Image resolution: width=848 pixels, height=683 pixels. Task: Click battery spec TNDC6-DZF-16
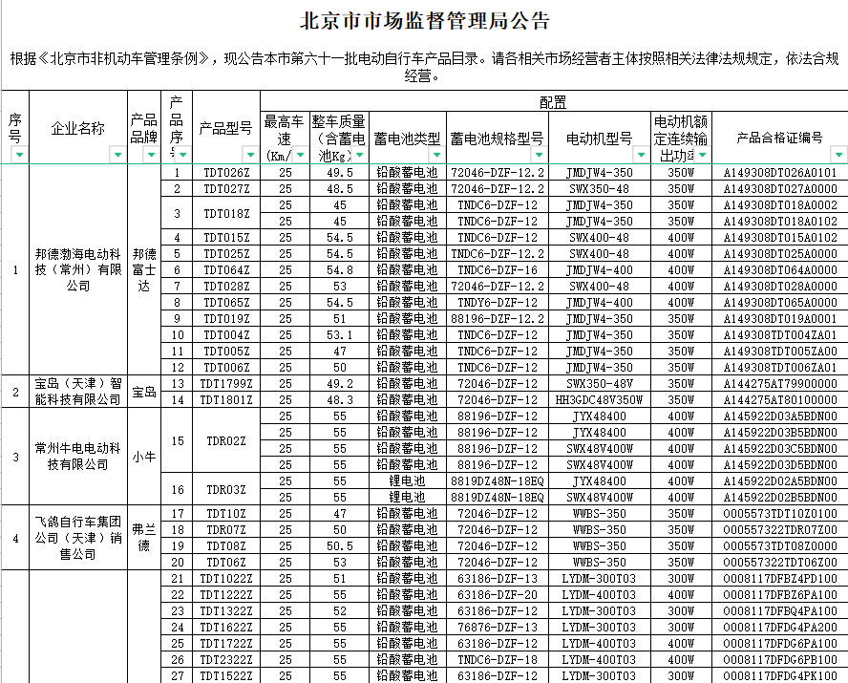497,269
